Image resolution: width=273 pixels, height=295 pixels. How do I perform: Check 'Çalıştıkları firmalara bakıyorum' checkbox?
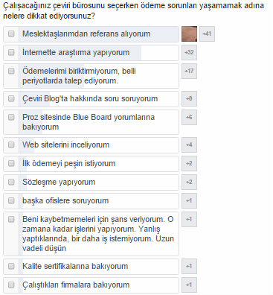pos(11,285)
